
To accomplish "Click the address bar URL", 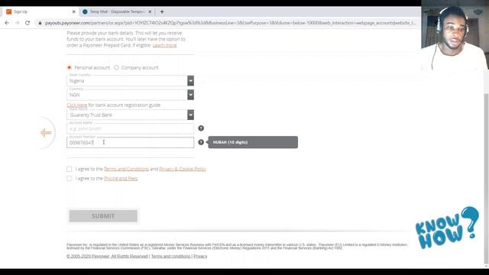I will [230, 23].
